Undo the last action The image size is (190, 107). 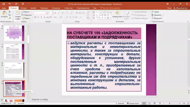point(10,4)
